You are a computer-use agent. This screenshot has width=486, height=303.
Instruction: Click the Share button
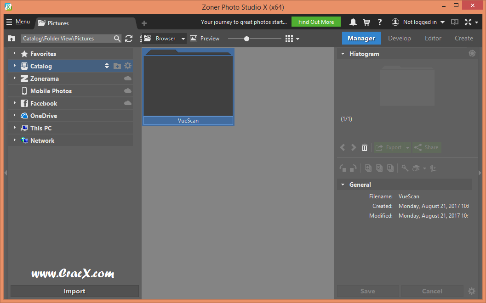click(427, 147)
